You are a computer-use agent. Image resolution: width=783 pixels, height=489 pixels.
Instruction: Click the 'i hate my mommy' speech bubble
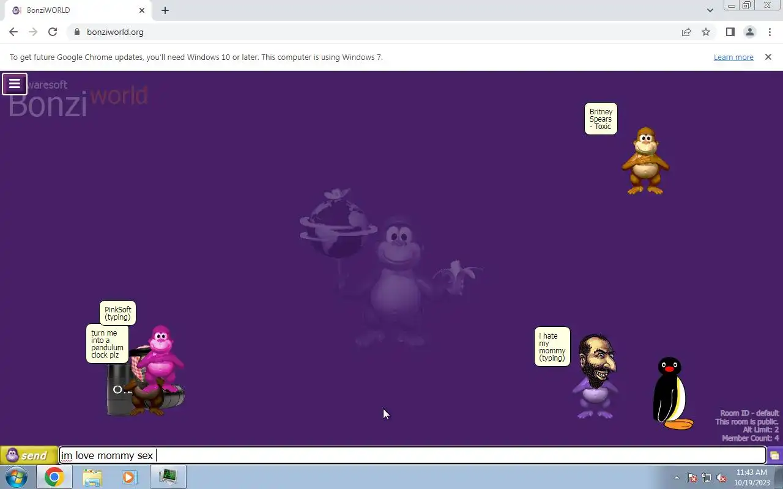click(x=552, y=347)
